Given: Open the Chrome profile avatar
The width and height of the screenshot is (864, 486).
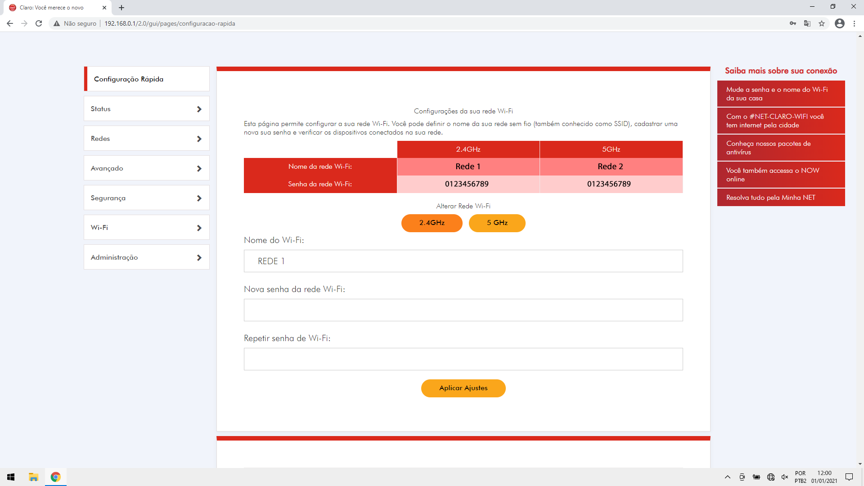Looking at the screenshot, I should (840, 23).
